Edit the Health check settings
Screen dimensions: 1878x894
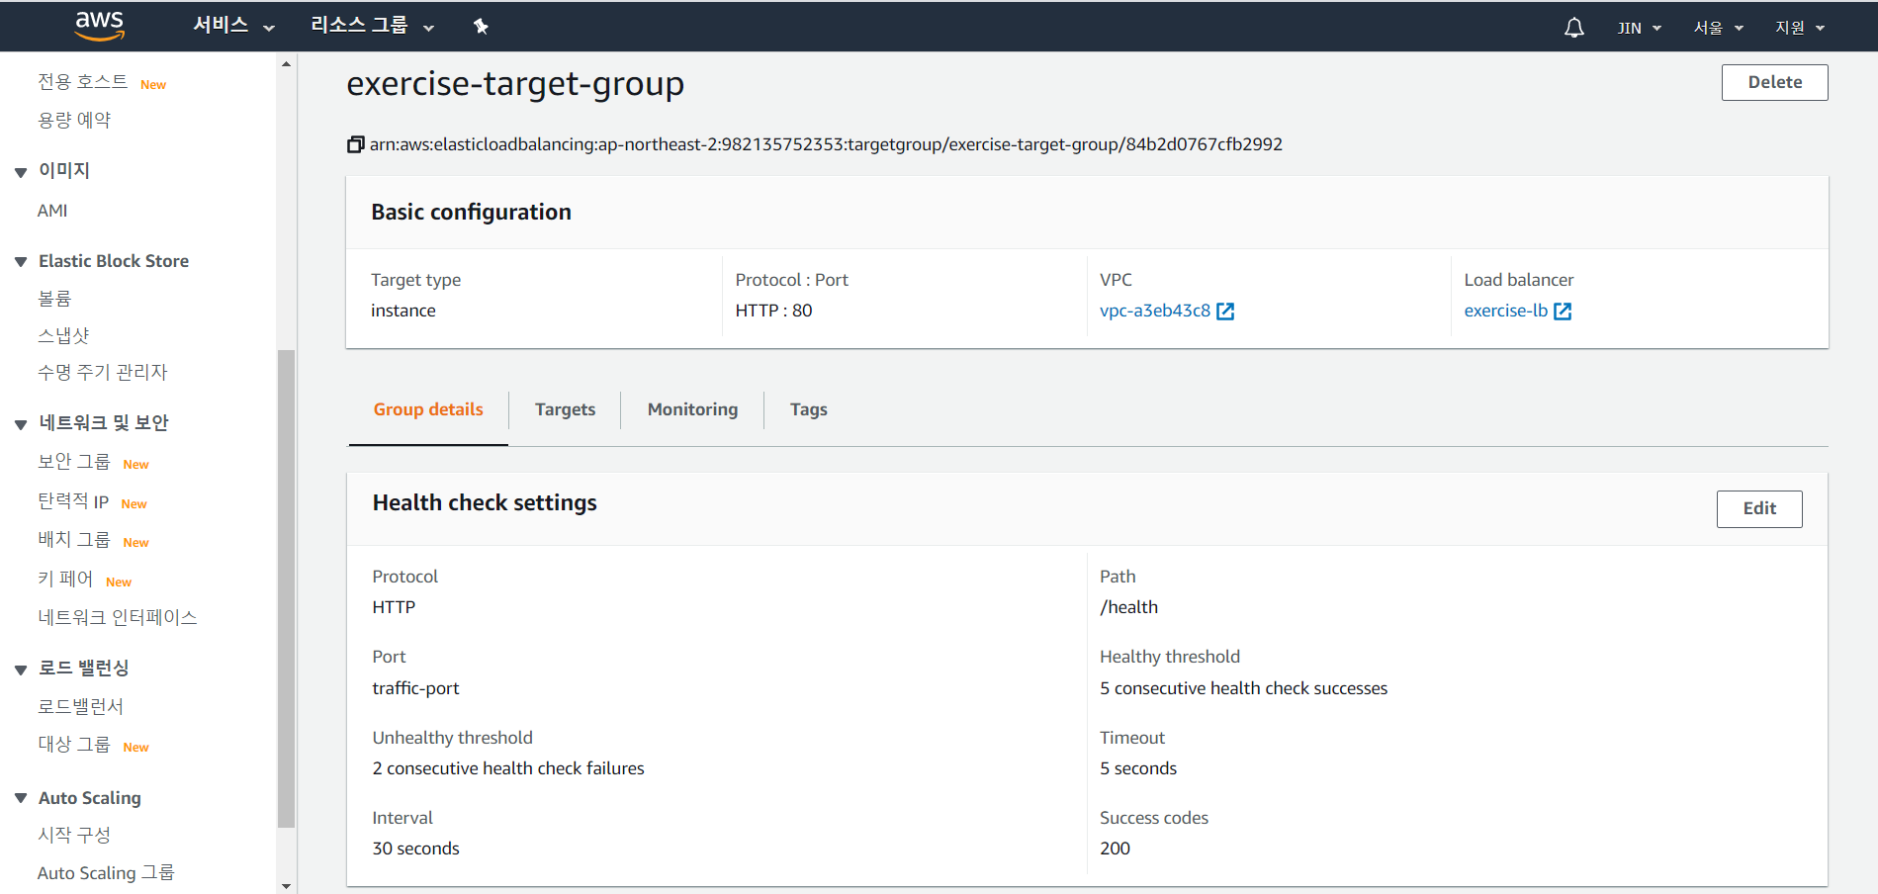pyautogui.click(x=1758, y=508)
